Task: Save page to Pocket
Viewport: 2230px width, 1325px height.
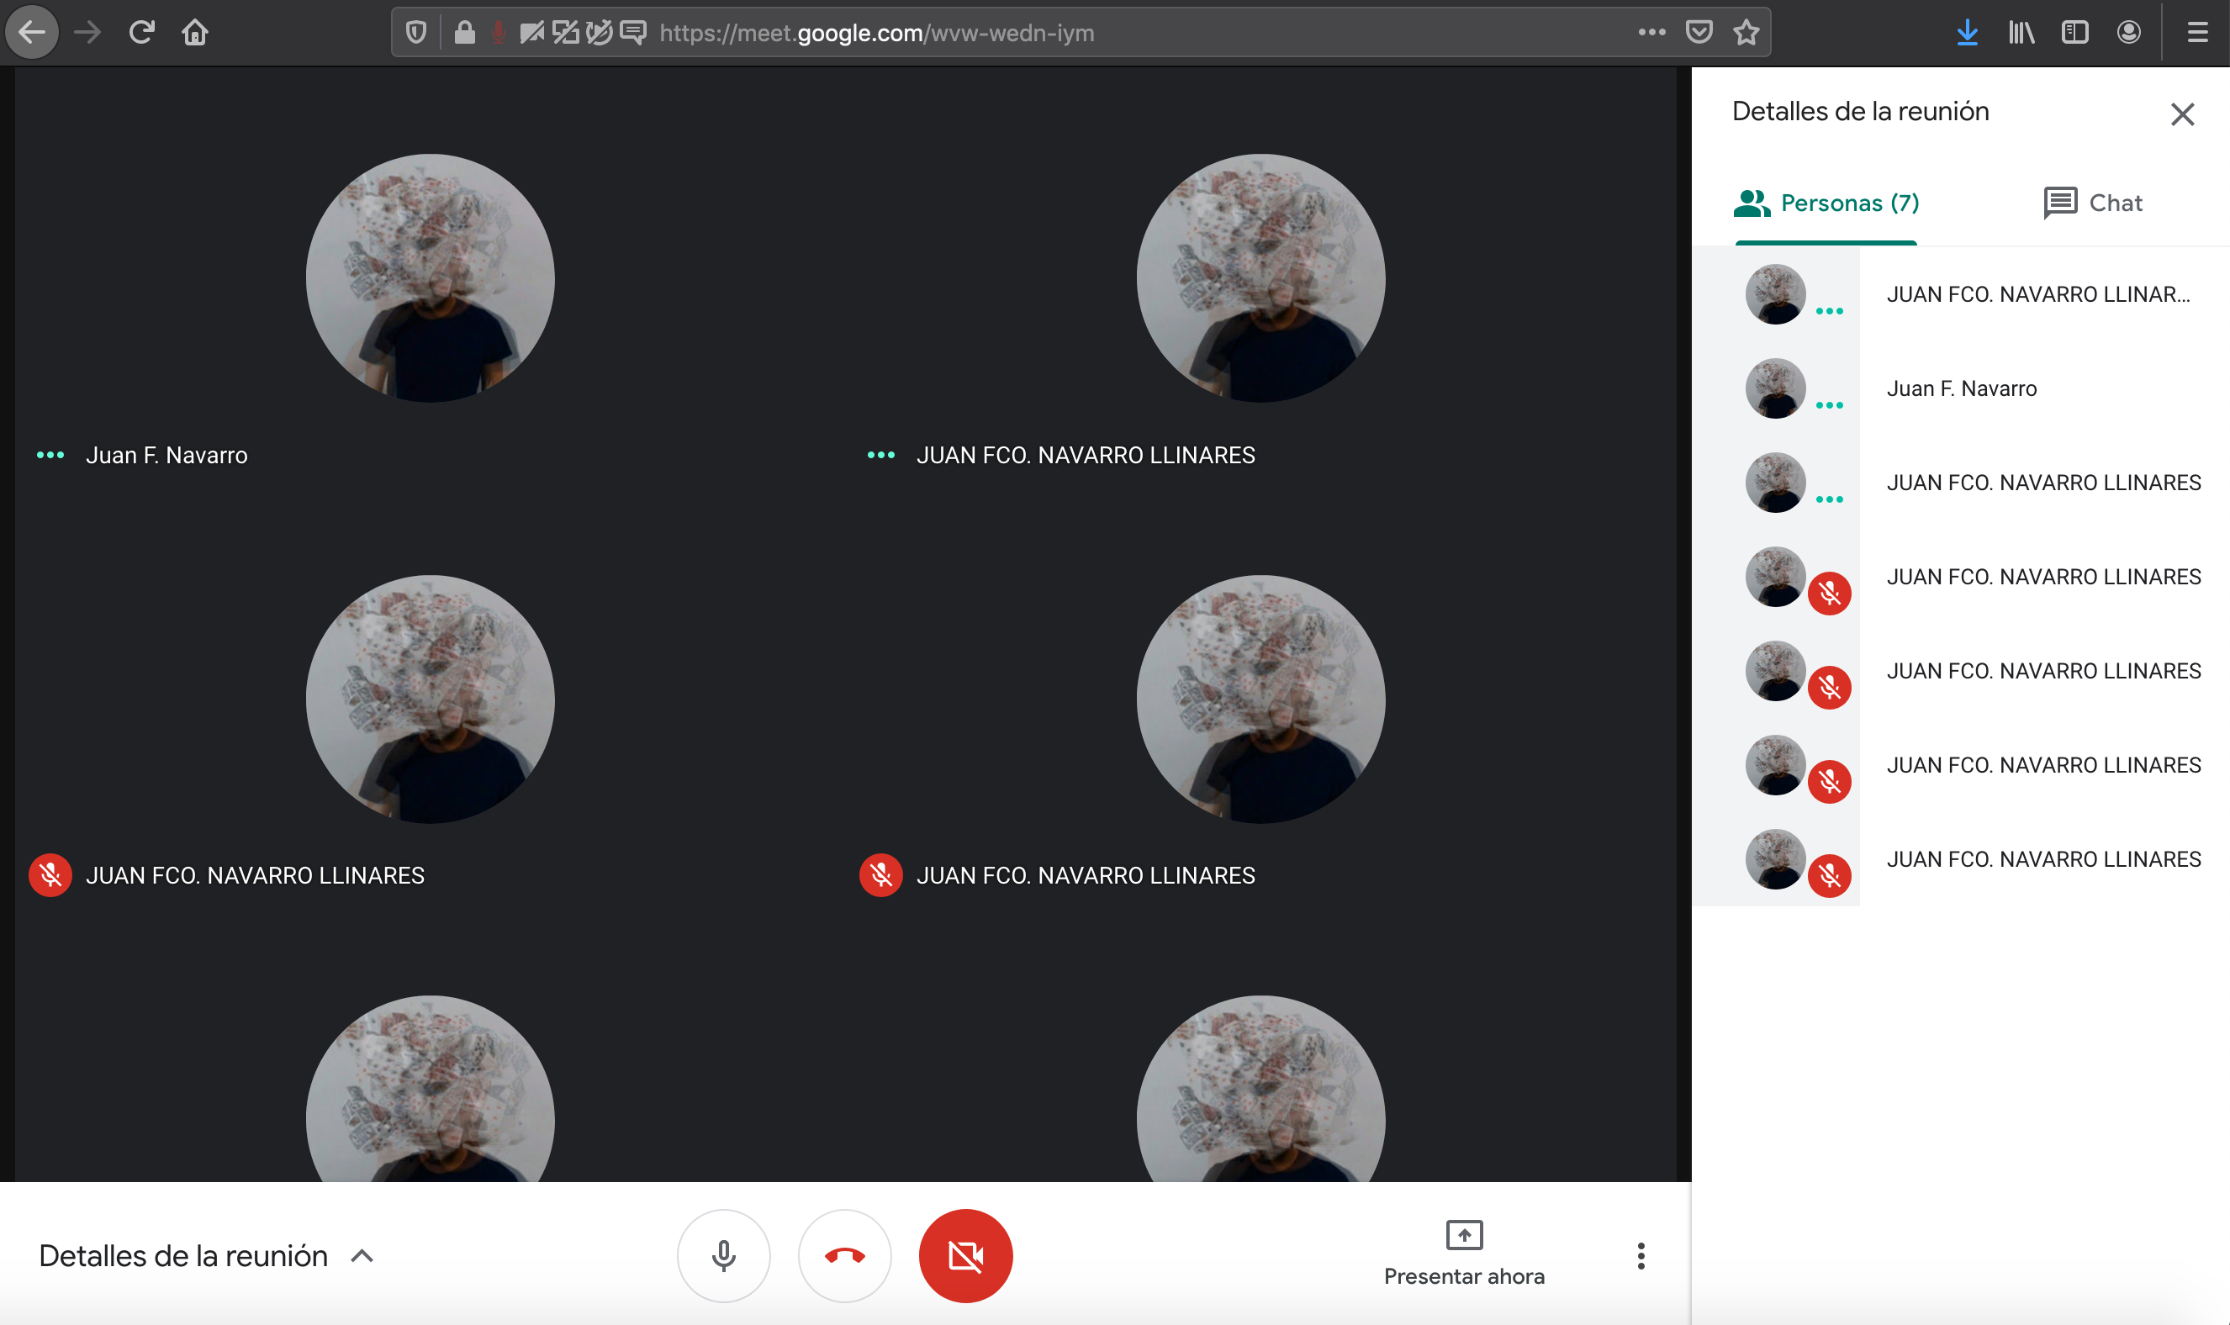Action: click(1698, 33)
